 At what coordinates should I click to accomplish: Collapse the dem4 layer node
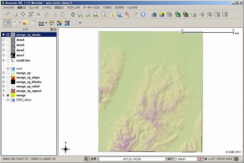pyautogui.click(x=3, y=40)
